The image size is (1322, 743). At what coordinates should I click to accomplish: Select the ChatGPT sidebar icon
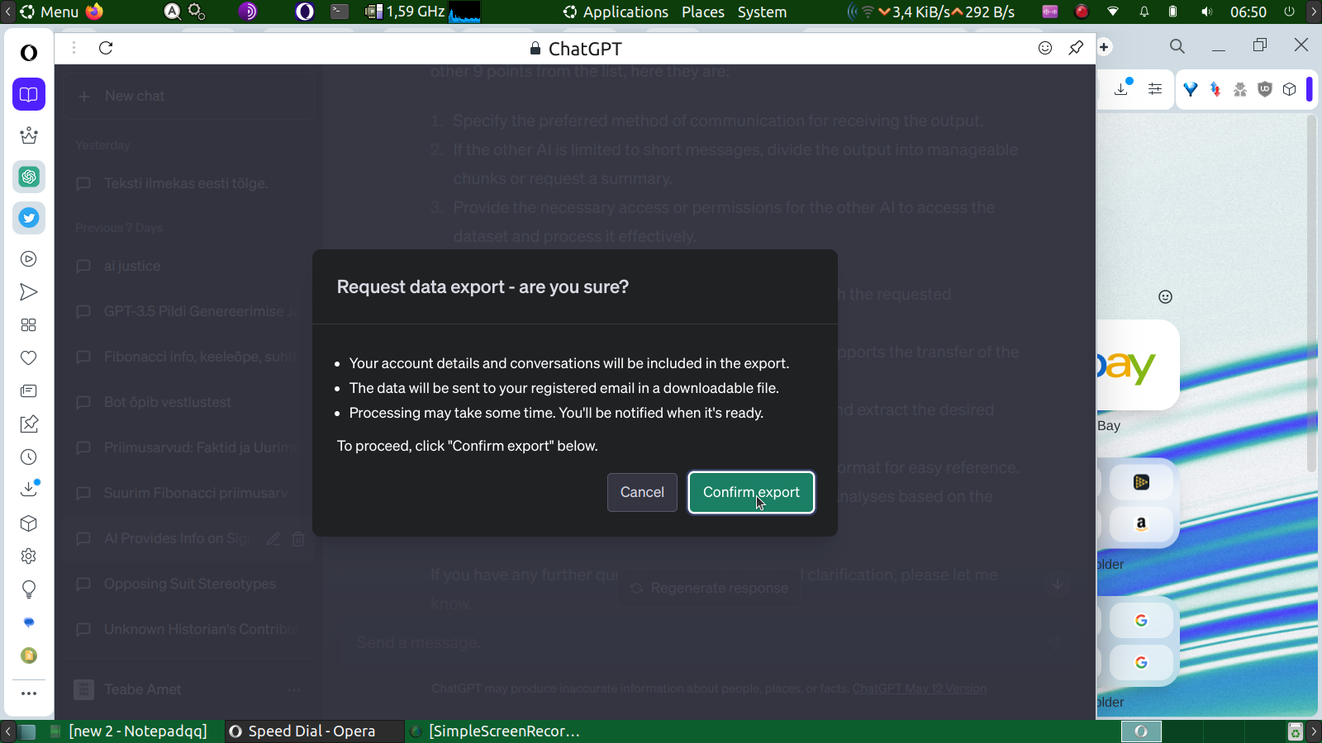pyautogui.click(x=29, y=177)
